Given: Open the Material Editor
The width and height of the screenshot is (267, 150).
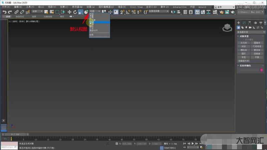Looking at the screenshot, I should pyautogui.click(x=215, y=12).
